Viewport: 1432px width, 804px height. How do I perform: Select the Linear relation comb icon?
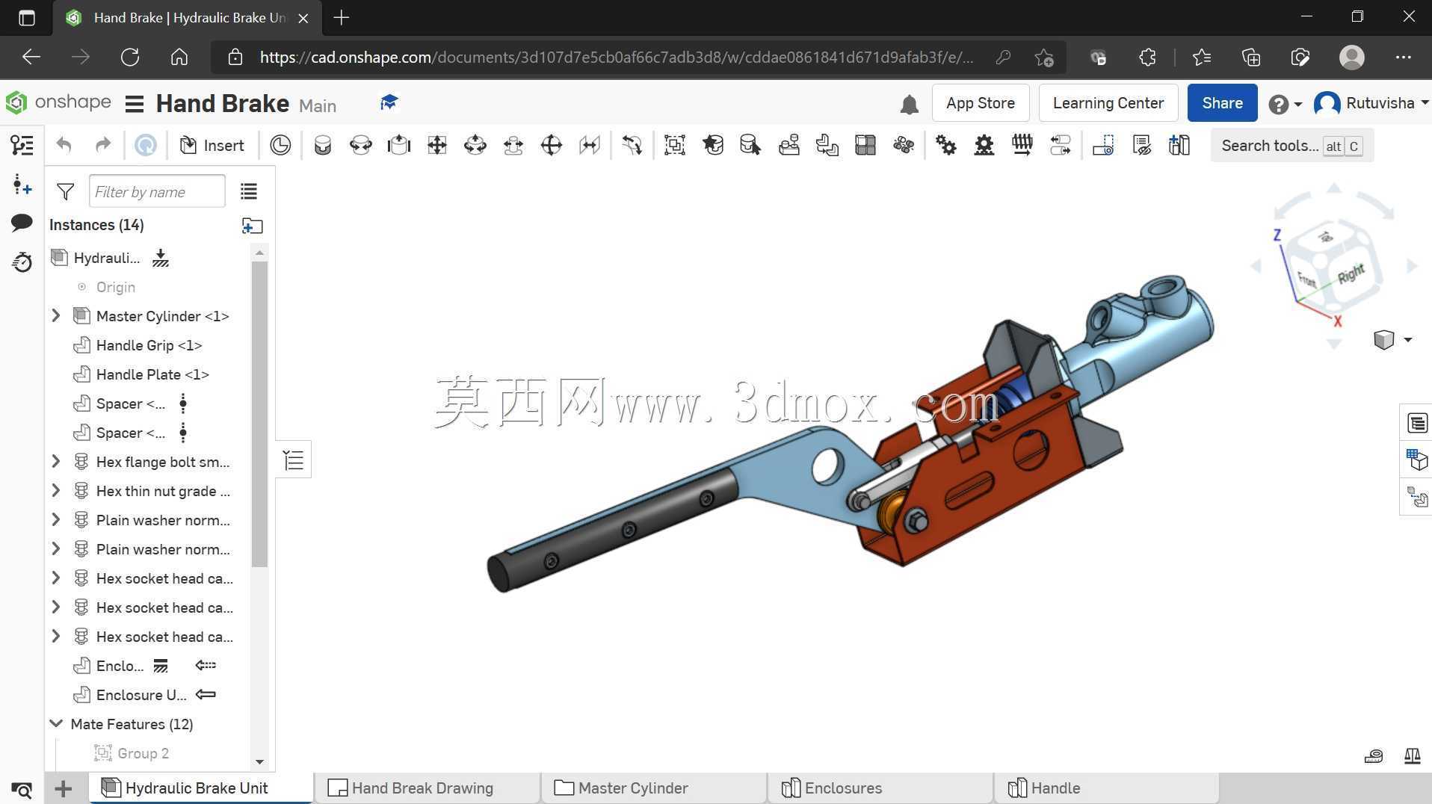(x=1022, y=145)
